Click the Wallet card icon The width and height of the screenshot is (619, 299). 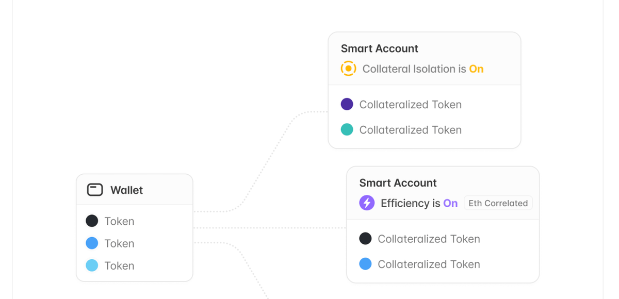pos(95,190)
